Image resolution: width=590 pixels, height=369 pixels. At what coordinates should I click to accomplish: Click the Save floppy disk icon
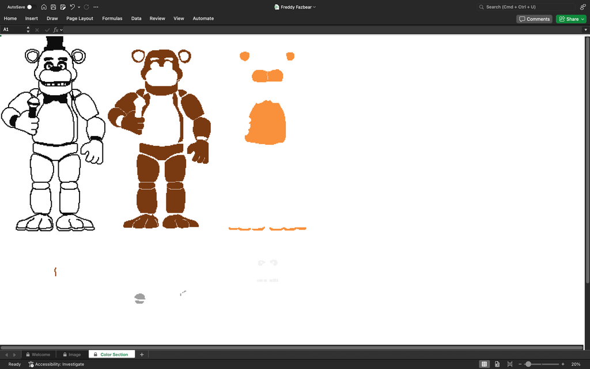54,7
